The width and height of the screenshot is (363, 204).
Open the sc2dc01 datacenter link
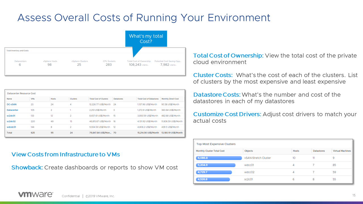point(11,116)
